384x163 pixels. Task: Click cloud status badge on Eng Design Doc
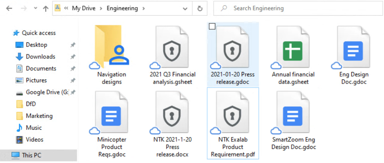[336, 65]
